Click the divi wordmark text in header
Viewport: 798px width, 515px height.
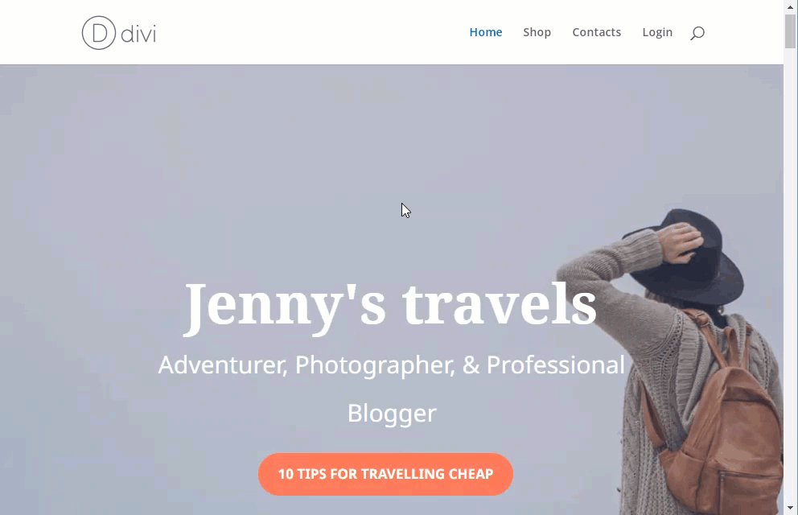[x=138, y=34]
